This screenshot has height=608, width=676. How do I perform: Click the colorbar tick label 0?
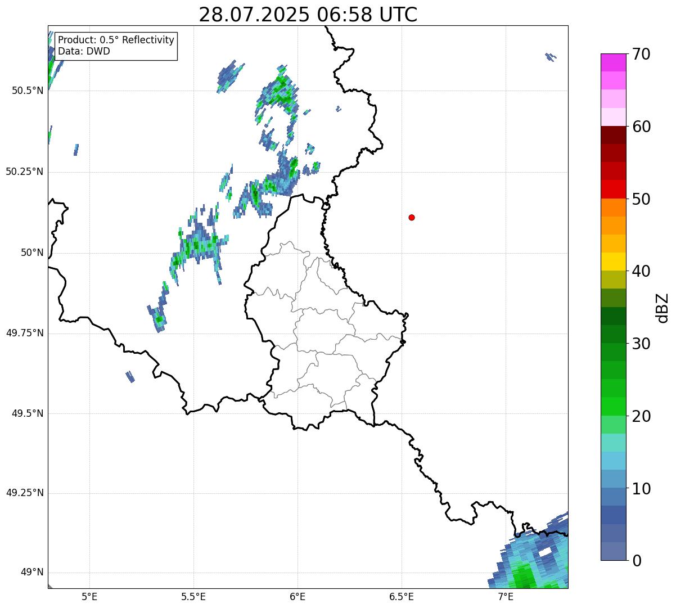pyautogui.click(x=636, y=561)
